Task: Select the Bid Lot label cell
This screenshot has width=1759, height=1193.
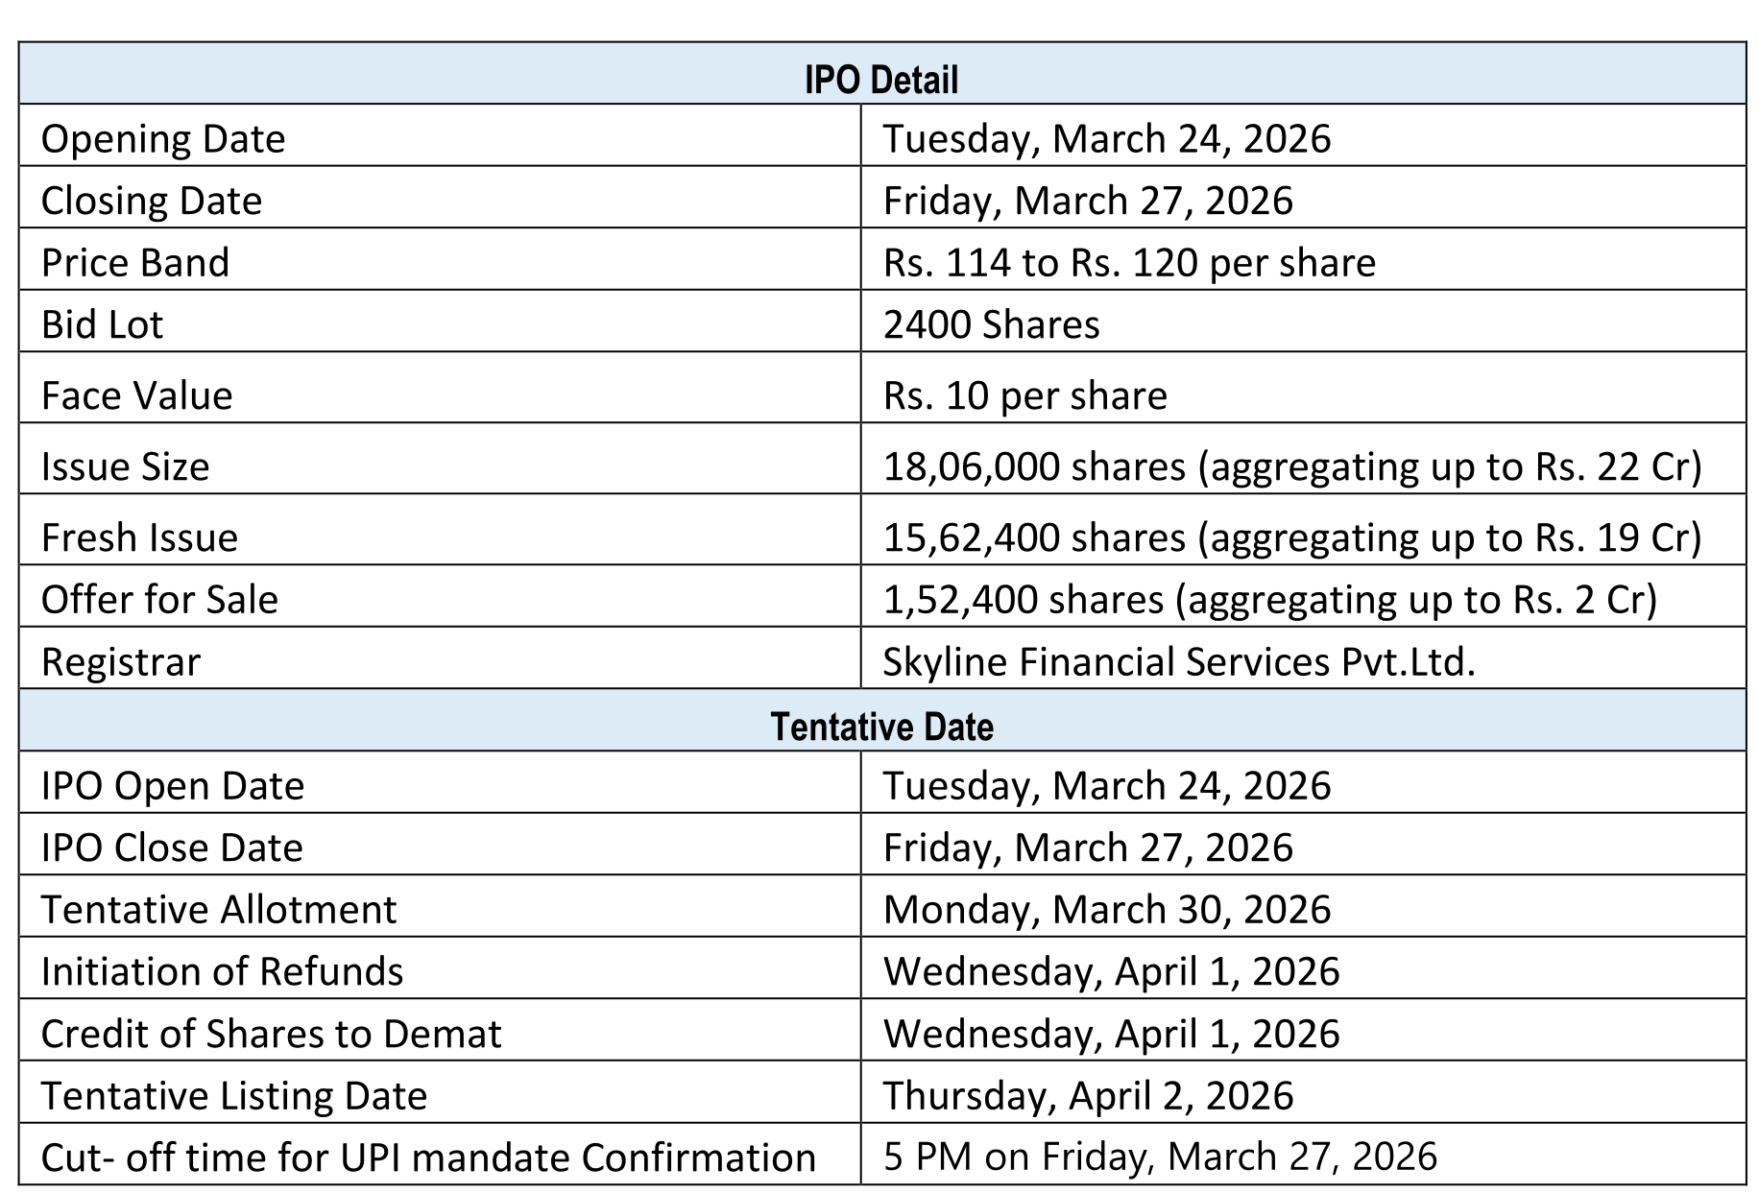Action: (103, 324)
